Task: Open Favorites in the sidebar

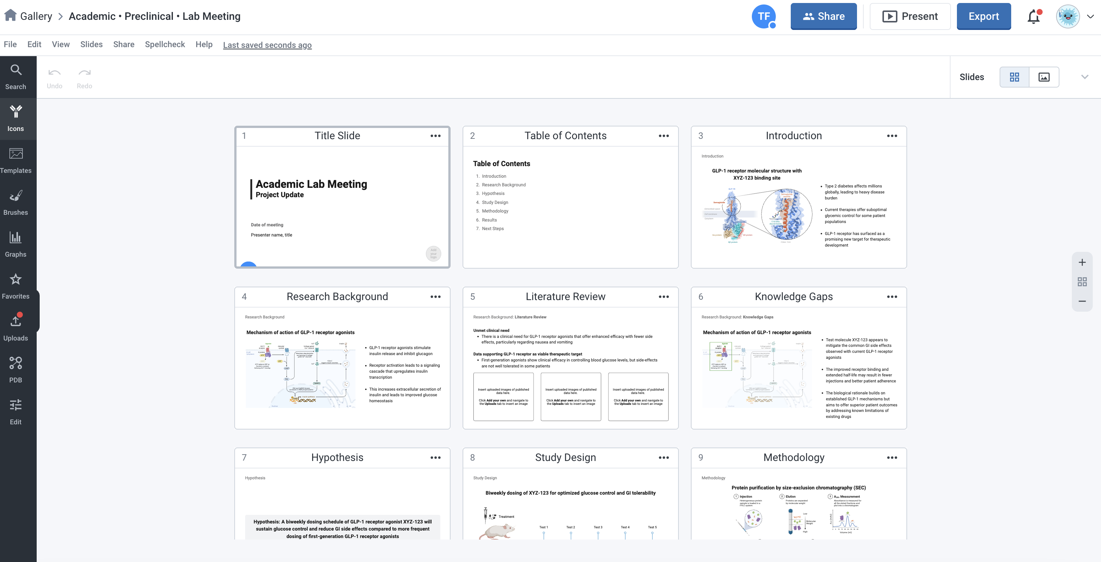Action: click(16, 286)
